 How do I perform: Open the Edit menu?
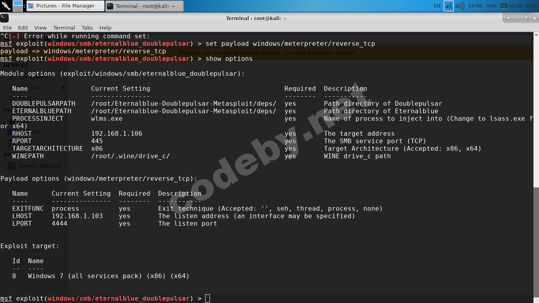tap(23, 28)
